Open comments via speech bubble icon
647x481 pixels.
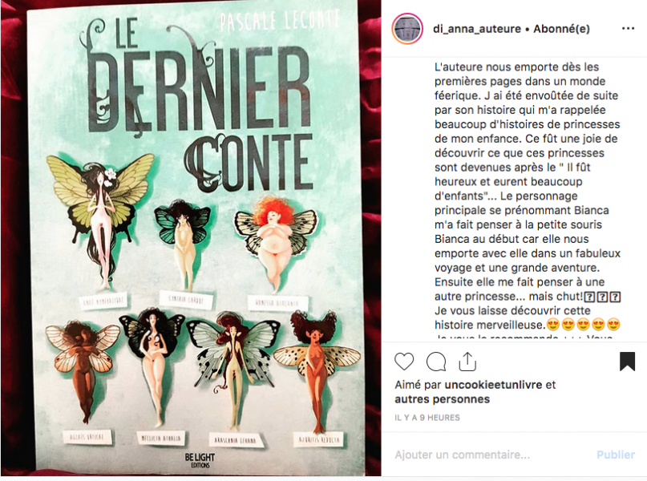click(x=435, y=362)
